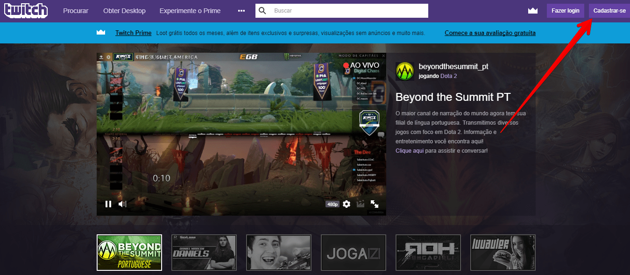Select the ROH Brigadibli thumbnail

pyautogui.click(x=428, y=253)
